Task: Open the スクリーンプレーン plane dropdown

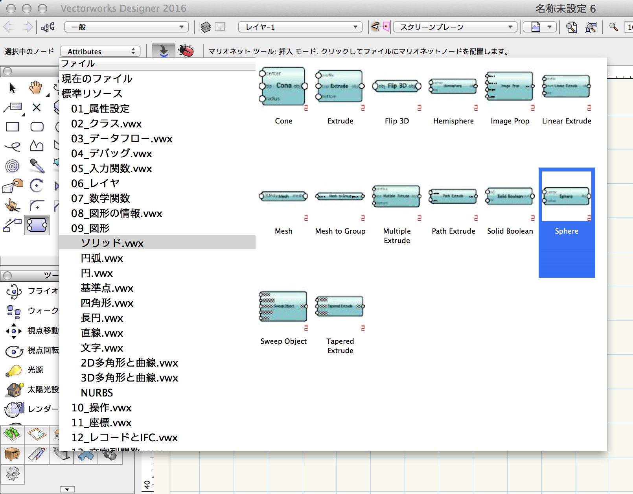Action: (455, 27)
